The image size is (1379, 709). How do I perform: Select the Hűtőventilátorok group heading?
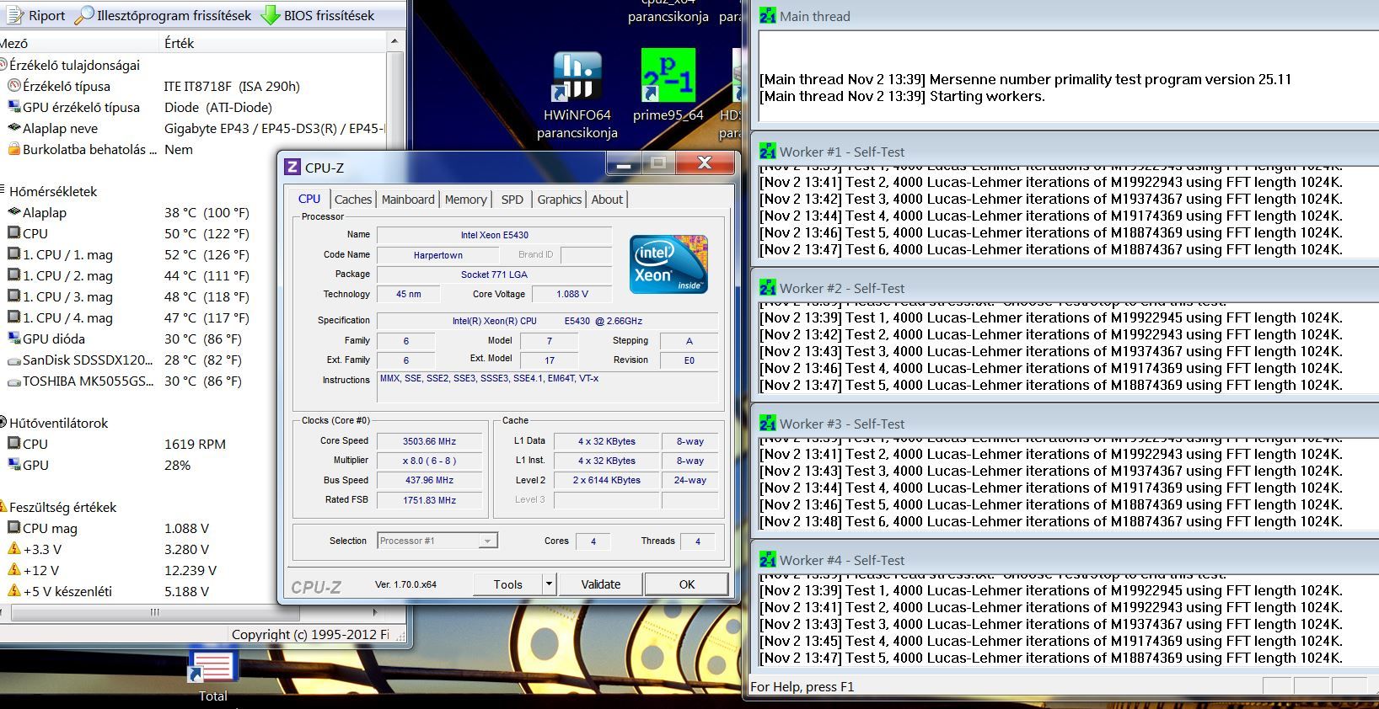[x=58, y=423]
